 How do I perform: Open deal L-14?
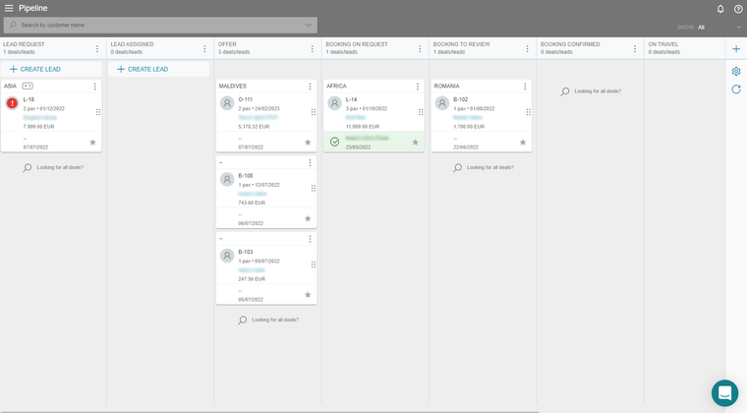pyautogui.click(x=351, y=100)
